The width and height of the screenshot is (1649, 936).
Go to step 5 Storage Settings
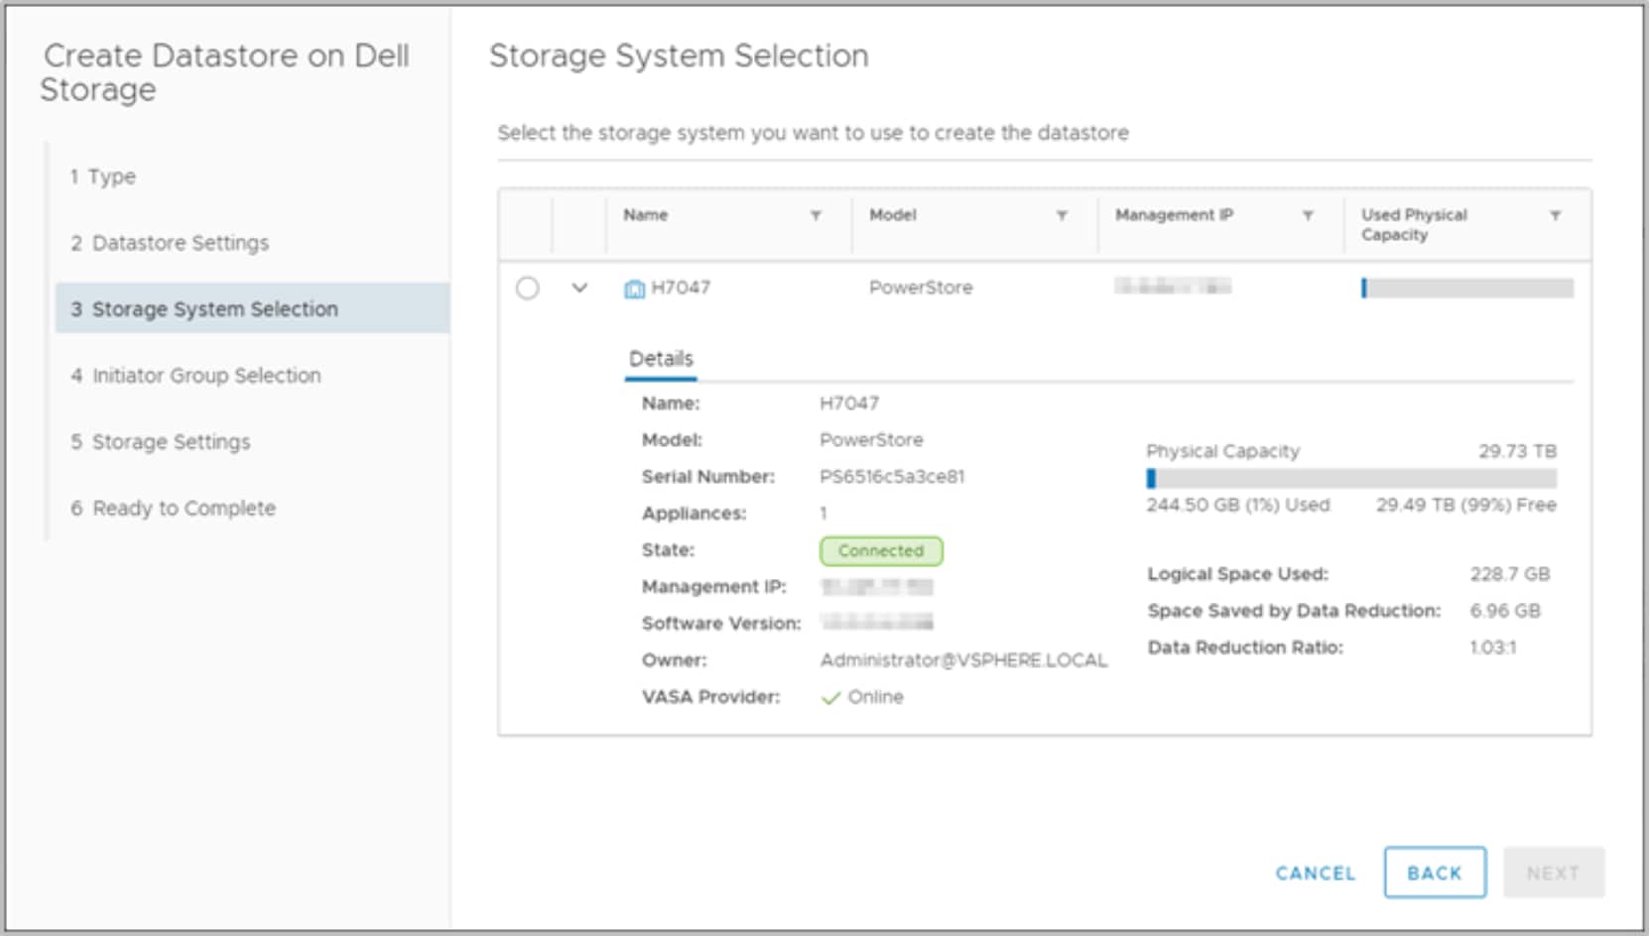click(x=161, y=442)
